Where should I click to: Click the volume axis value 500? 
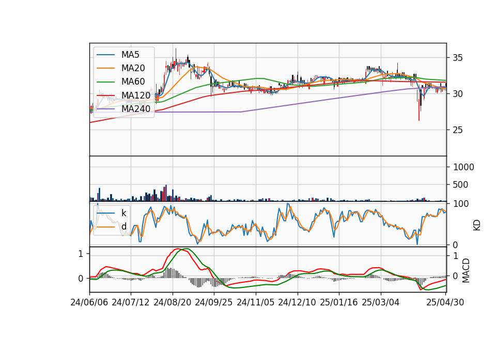pyautogui.click(x=460, y=185)
